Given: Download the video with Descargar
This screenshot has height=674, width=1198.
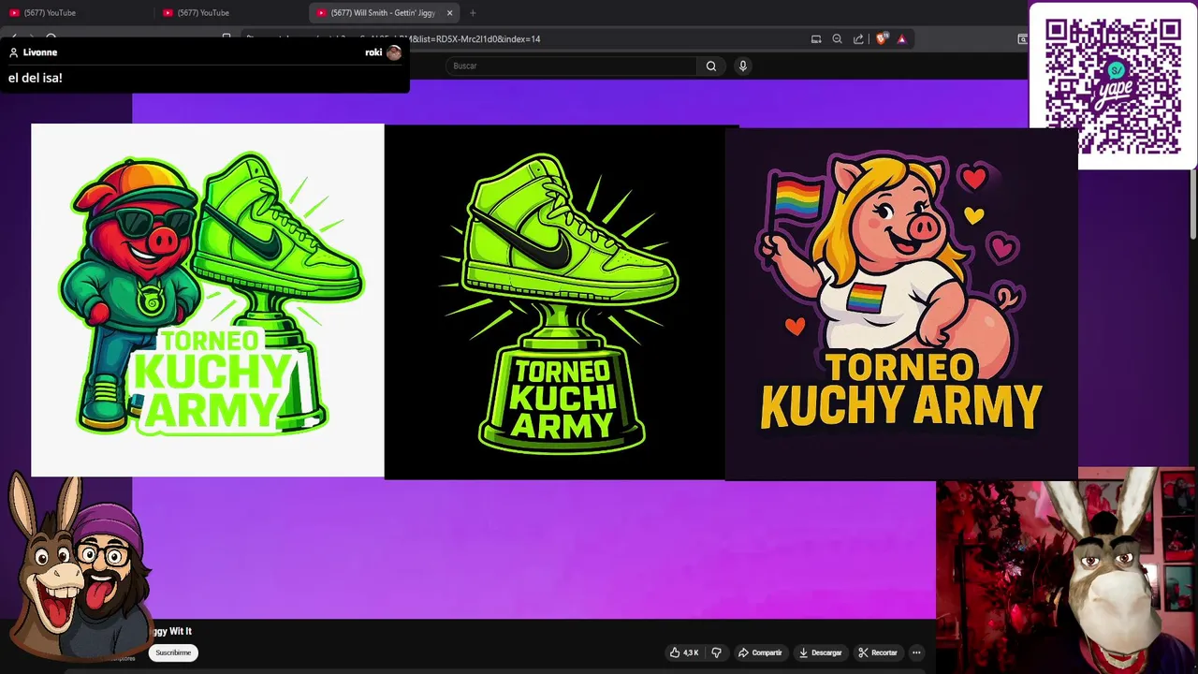Looking at the screenshot, I should 820,652.
